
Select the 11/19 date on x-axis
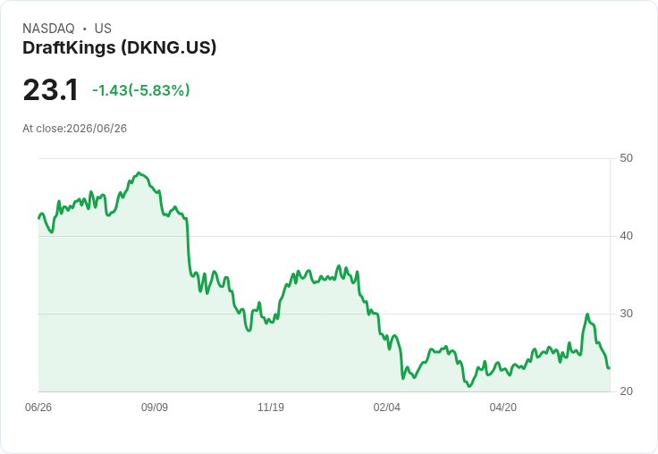point(271,407)
